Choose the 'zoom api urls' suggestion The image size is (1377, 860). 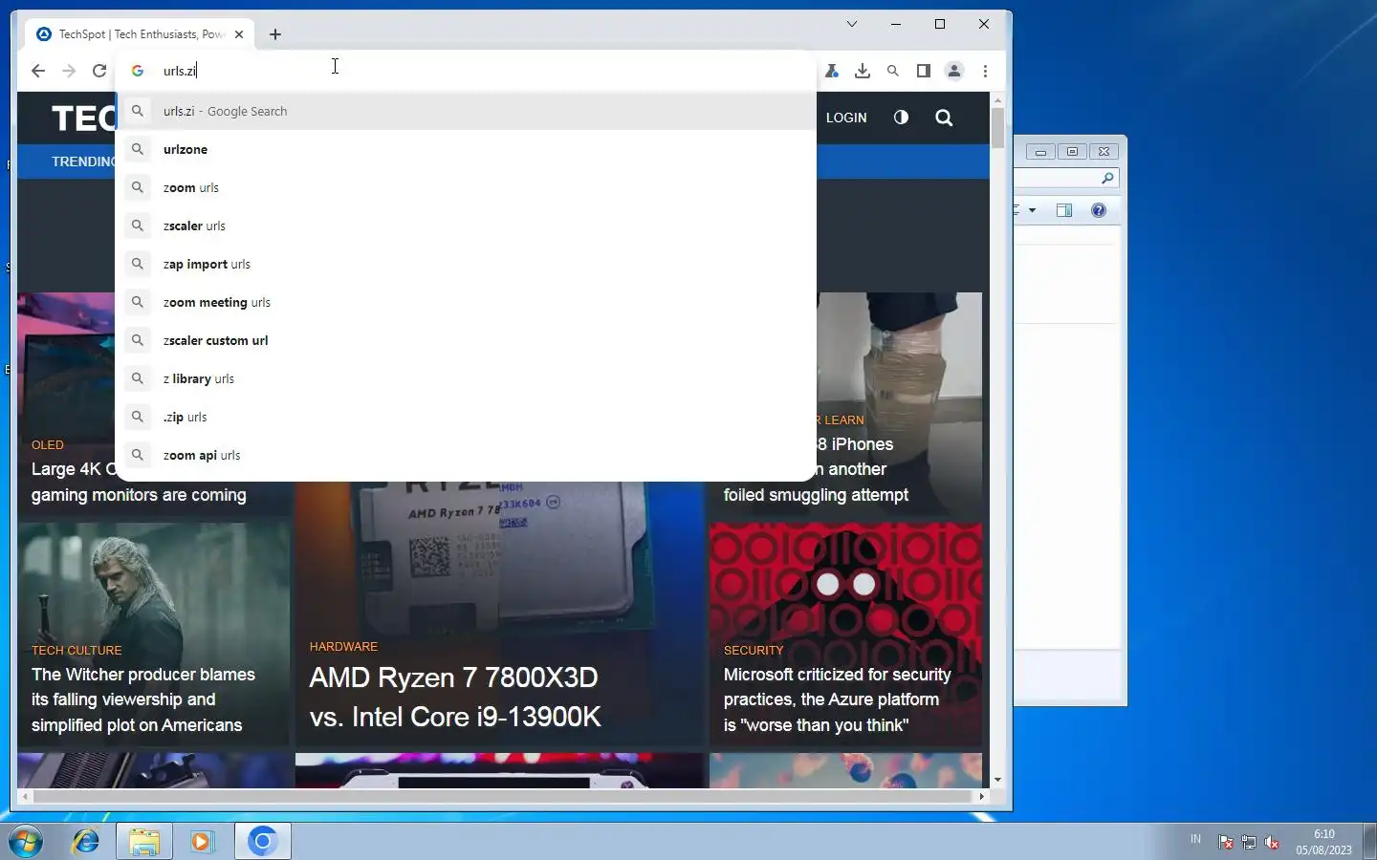tap(466, 455)
